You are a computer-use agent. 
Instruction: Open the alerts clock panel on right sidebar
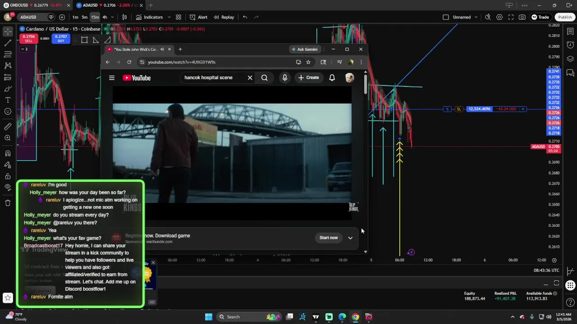click(x=570, y=45)
